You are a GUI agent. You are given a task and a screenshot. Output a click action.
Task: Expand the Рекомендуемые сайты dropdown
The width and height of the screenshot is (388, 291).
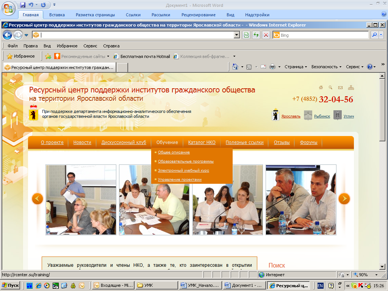108,56
